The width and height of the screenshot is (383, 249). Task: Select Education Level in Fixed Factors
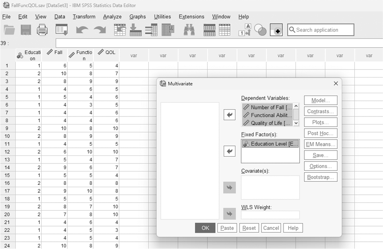pos(270,144)
